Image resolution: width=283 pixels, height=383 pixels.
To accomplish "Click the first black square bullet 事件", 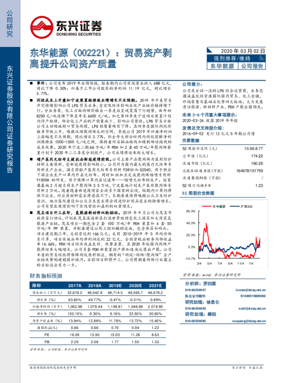I will point(31,83).
